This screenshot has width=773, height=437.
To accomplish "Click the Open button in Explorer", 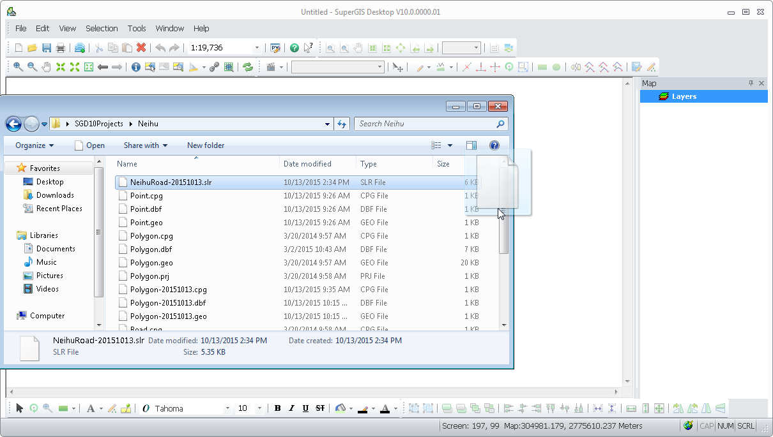I will (89, 145).
